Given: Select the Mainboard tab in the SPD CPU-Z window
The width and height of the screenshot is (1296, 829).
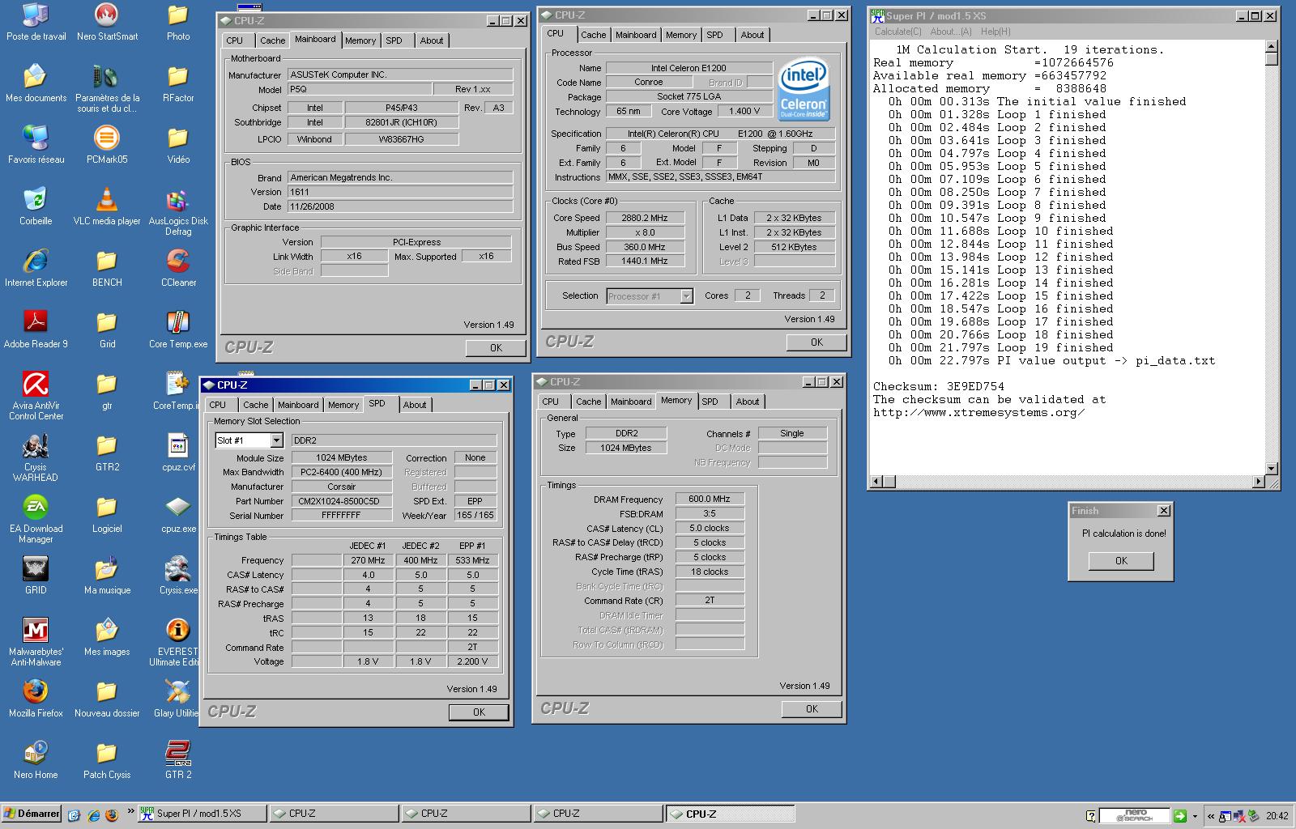Looking at the screenshot, I should [298, 405].
